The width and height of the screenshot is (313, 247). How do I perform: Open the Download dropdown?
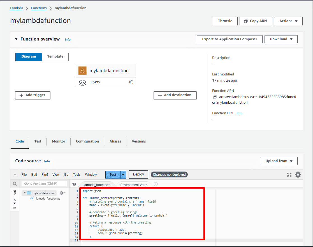[281, 39]
